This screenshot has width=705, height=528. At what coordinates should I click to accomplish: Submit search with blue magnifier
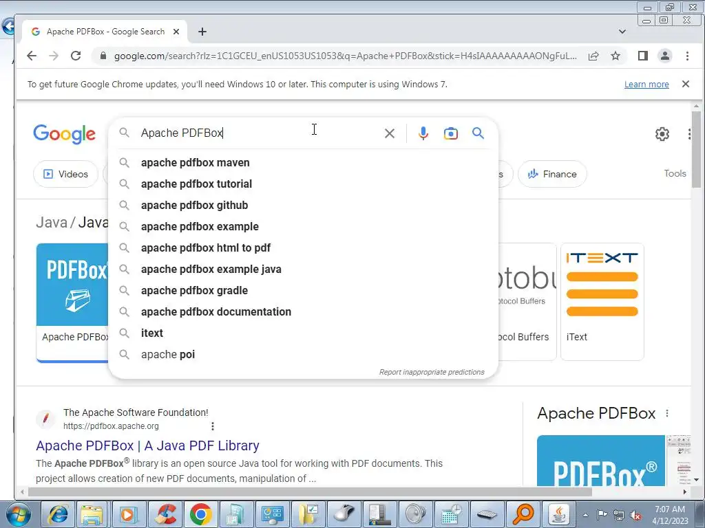[x=478, y=133]
